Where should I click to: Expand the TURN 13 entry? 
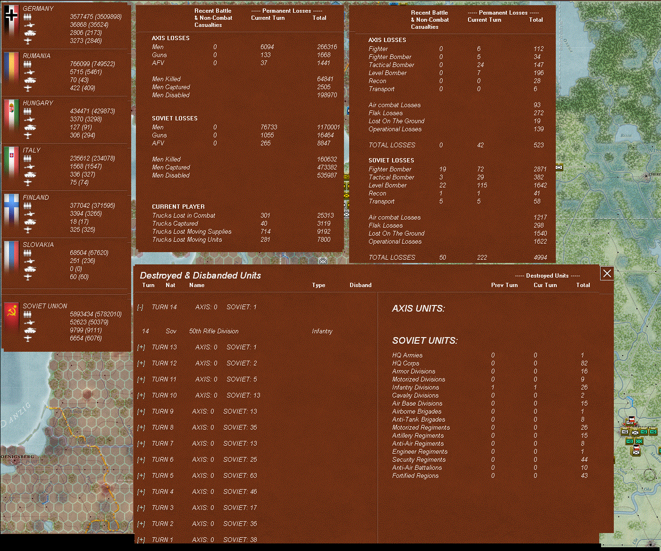[141, 348]
